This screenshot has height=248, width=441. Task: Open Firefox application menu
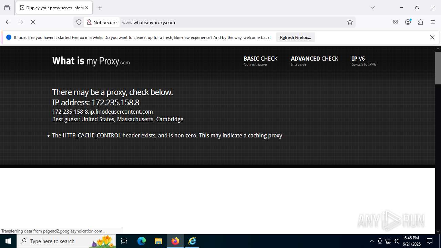pos(433,22)
